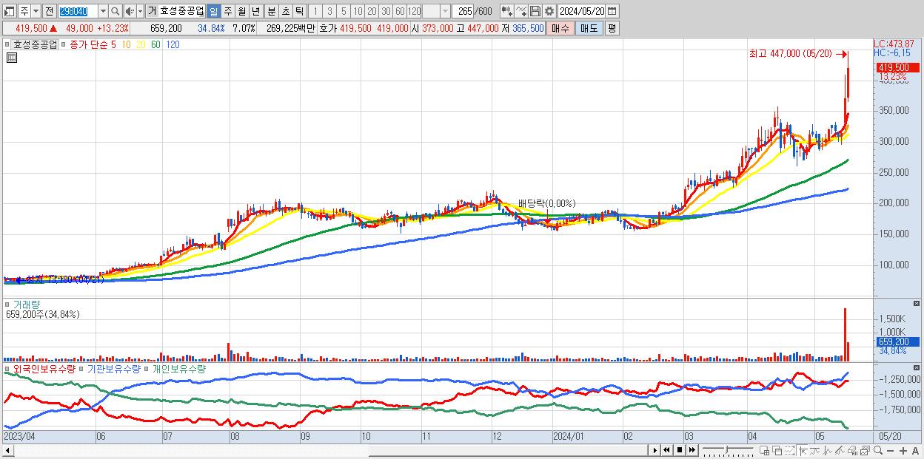Click the fast-forward double-arrow button
Screen dimensions: 924x459
pyautogui.click(x=692, y=450)
